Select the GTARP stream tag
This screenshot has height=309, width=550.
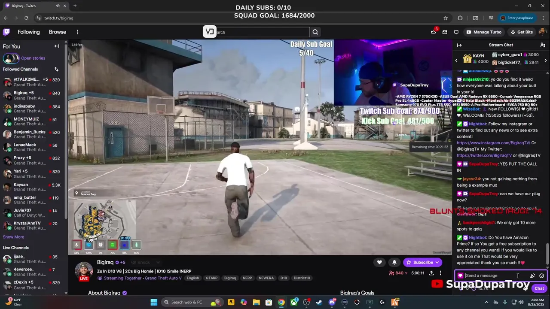pyautogui.click(x=211, y=278)
